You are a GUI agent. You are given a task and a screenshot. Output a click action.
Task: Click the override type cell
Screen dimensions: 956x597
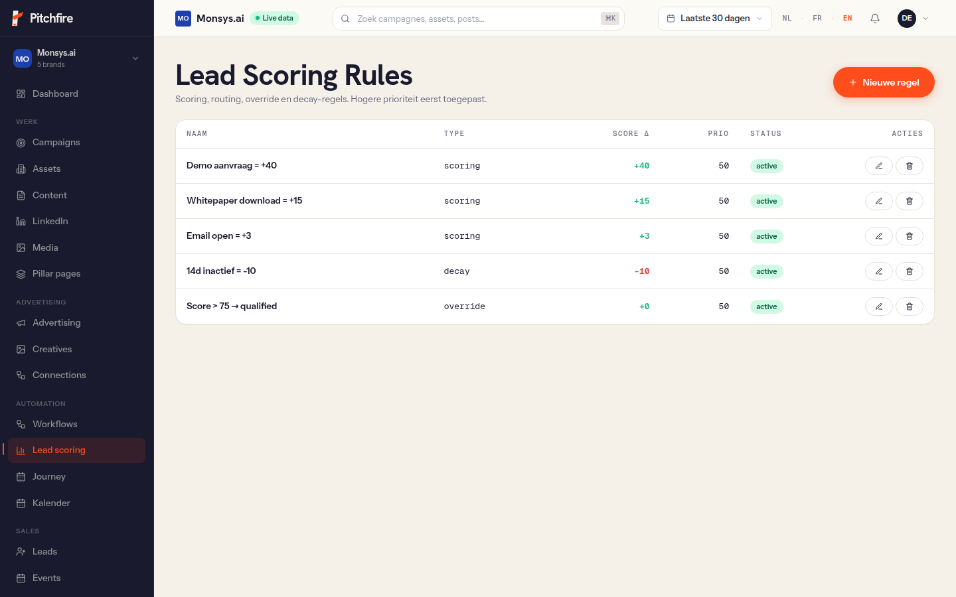tap(465, 306)
